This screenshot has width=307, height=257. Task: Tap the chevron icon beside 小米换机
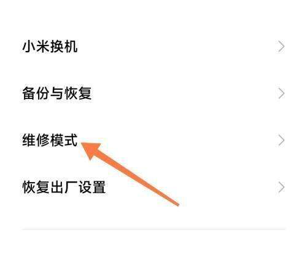click(x=281, y=47)
